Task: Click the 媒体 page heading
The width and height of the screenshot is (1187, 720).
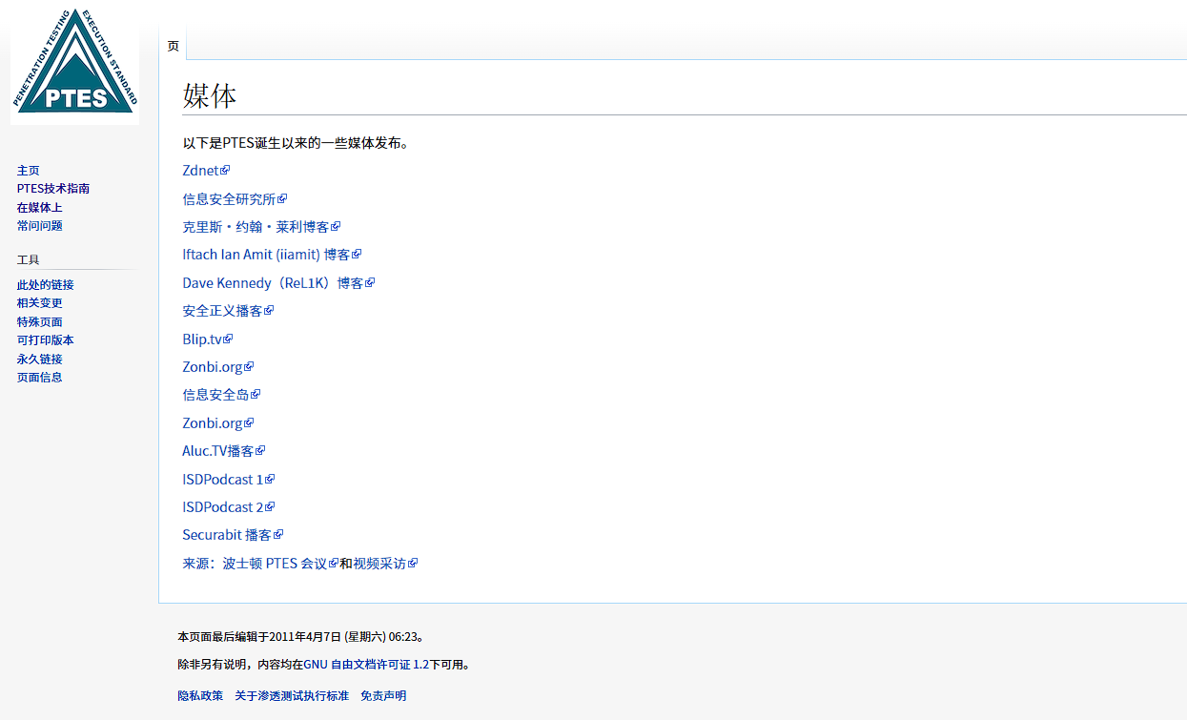Action: (210, 95)
